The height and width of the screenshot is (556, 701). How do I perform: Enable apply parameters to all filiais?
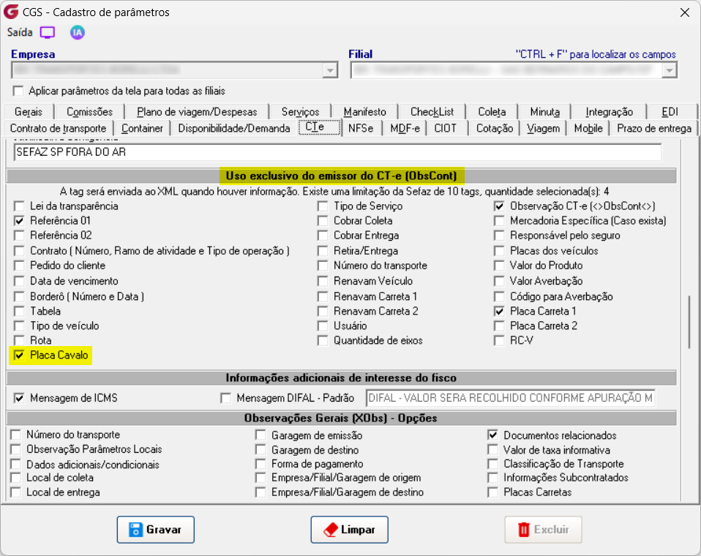[18, 91]
